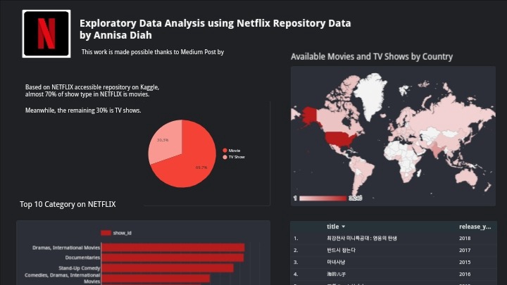Click the Netflix N logo
The width and height of the screenshot is (507, 285).
point(46,34)
